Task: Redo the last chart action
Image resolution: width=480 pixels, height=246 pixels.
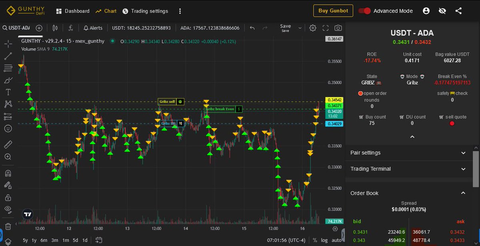Action: tap(264, 28)
